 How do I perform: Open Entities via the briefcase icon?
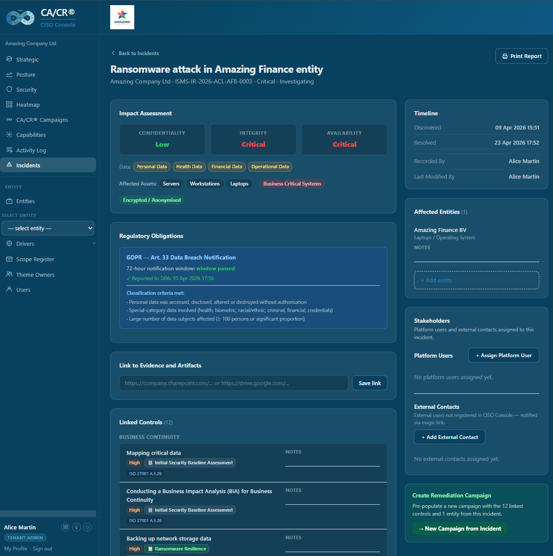pyautogui.click(x=9, y=201)
